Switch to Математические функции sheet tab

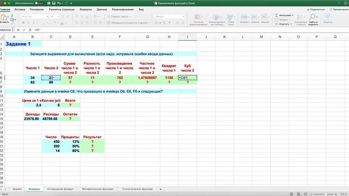[x=98, y=189]
